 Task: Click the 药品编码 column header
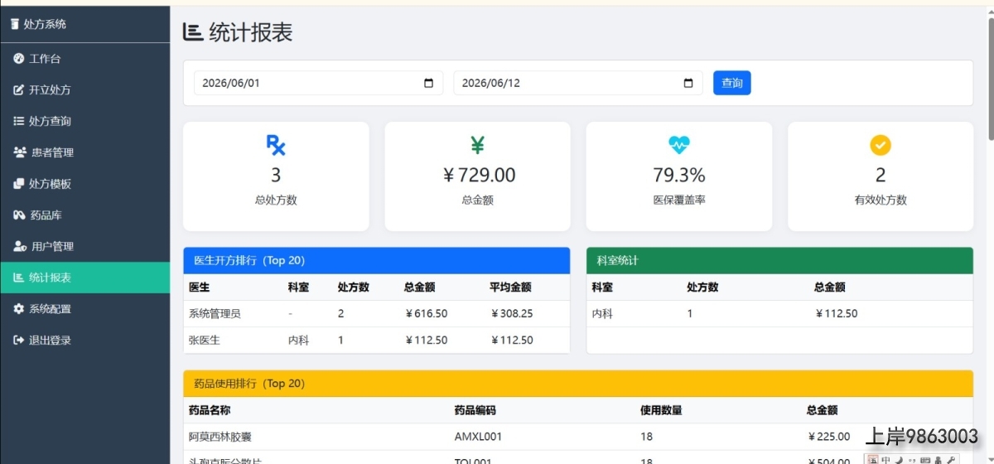(x=475, y=410)
